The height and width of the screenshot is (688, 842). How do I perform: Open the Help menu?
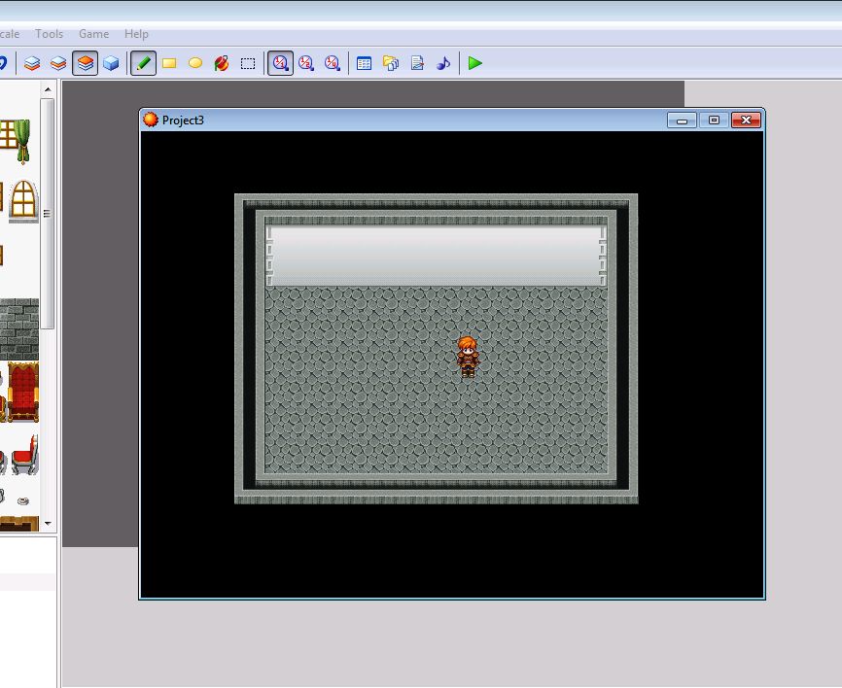[136, 34]
